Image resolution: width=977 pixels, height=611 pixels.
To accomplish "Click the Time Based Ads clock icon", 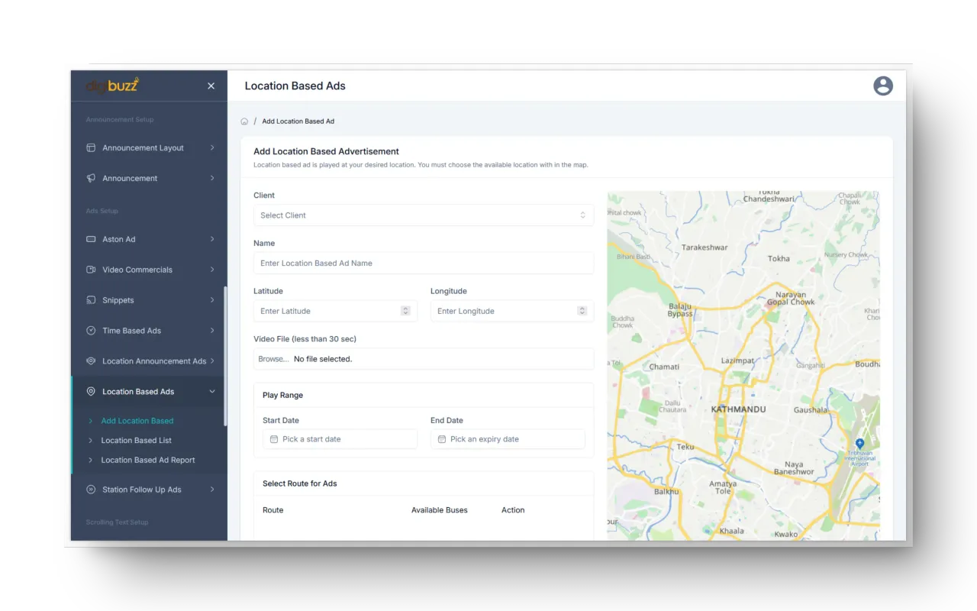I will 91,331.
